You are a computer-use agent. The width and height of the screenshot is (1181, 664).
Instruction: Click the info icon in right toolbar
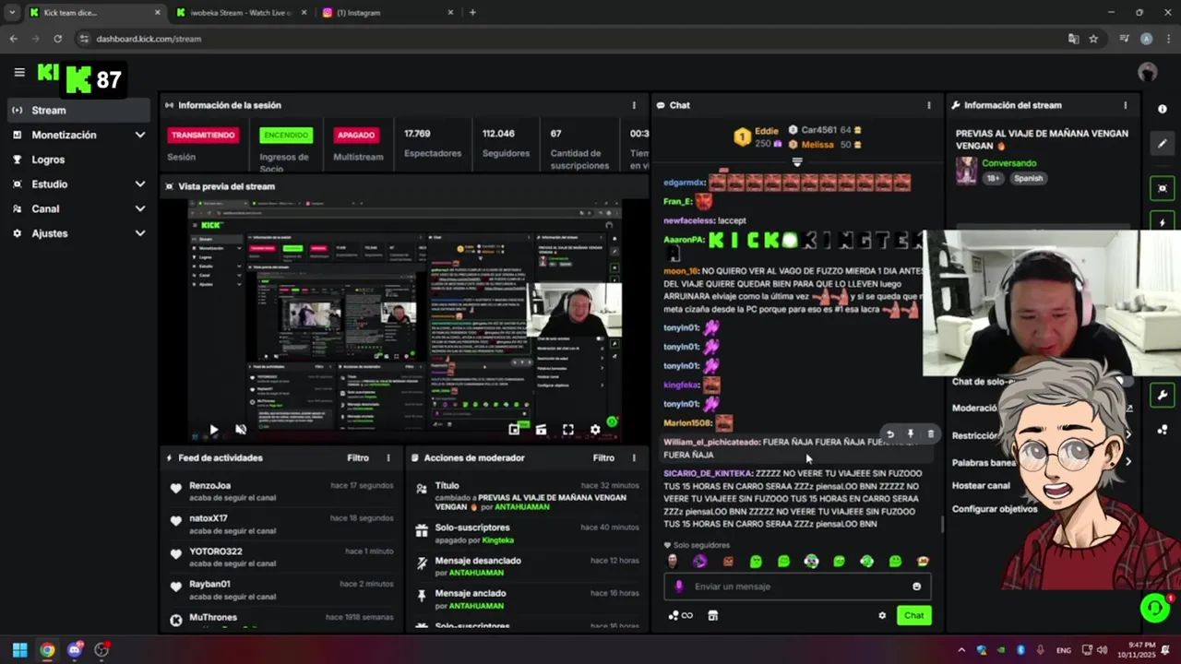1162,109
